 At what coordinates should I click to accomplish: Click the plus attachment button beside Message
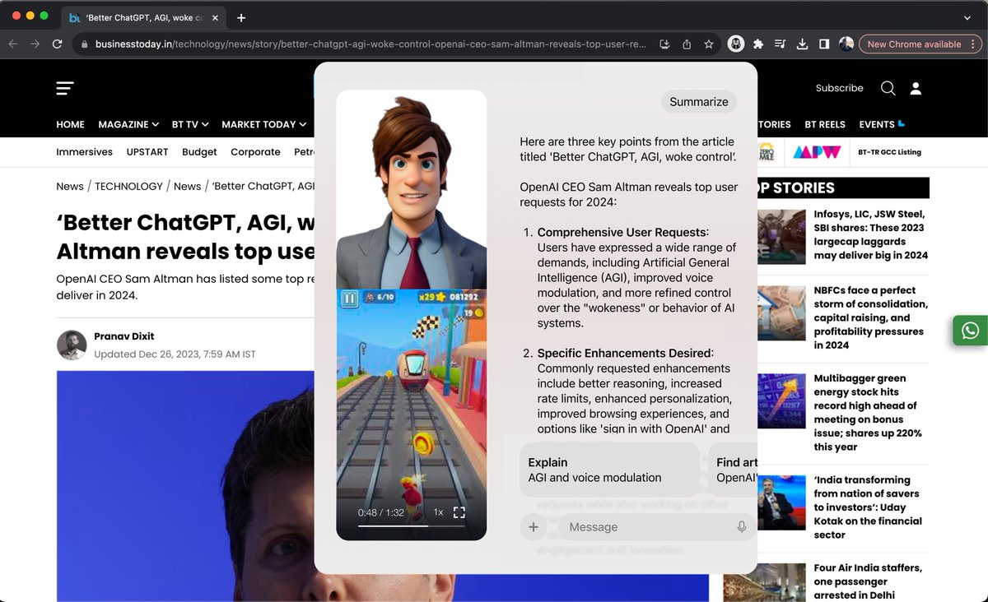point(534,527)
